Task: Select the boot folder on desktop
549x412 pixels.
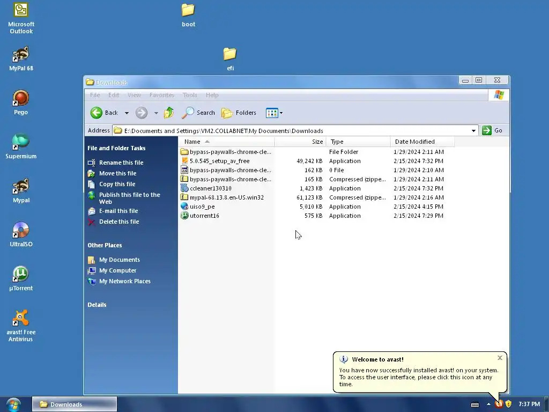Action: pos(188,15)
